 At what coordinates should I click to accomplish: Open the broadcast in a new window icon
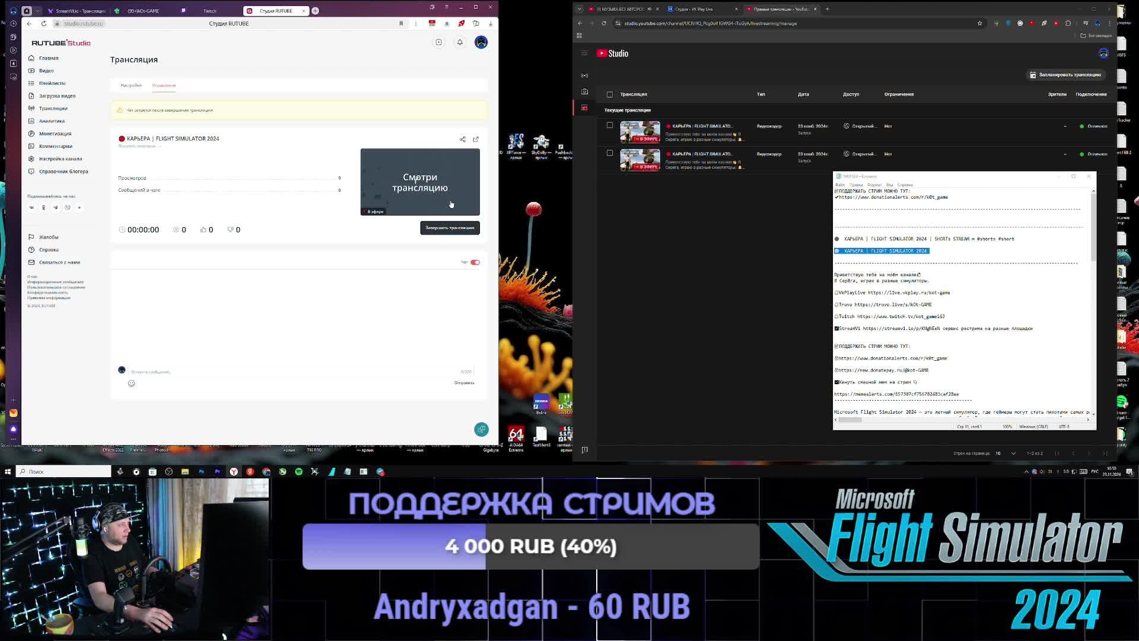click(x=476, y=139)
